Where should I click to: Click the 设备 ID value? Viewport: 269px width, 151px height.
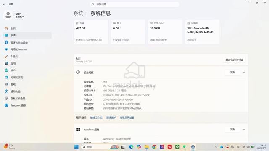coord(126,95)
